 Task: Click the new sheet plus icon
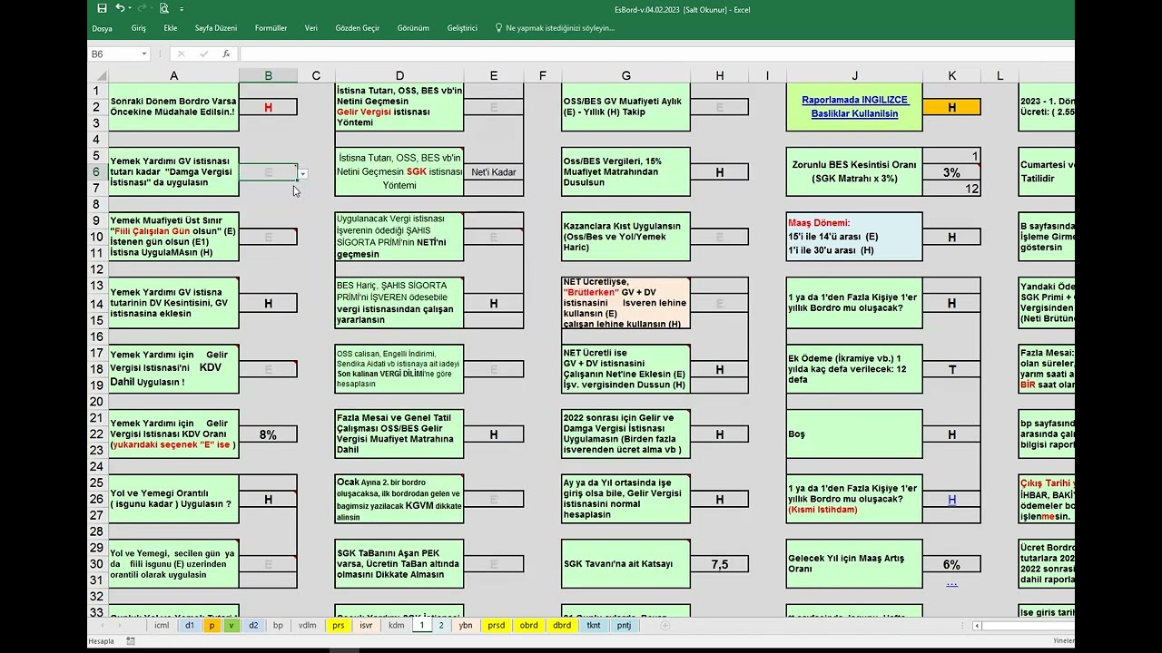coord(665,625)
